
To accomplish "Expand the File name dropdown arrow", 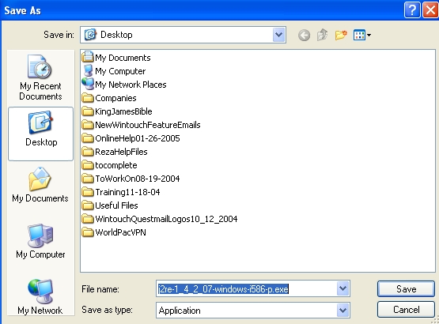I will (343, 288).
